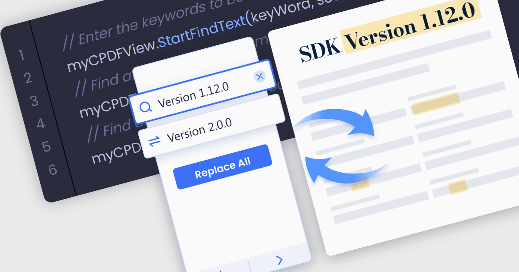This screenshot has width=519, height=272.
Task: Click line number 1 in code editor
Action: pyautogui.click(x=21, y=55)
